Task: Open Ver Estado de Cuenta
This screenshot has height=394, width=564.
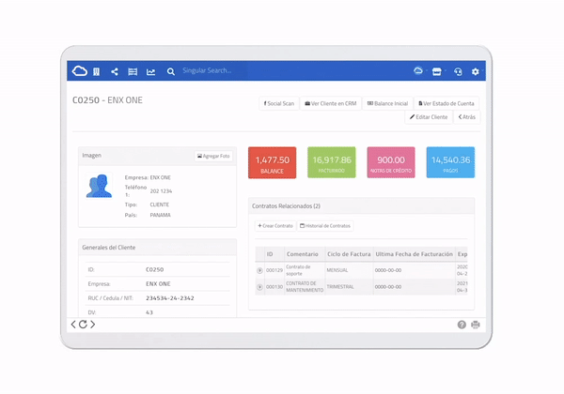Action: pyautogui.click(x=446, y=103)
